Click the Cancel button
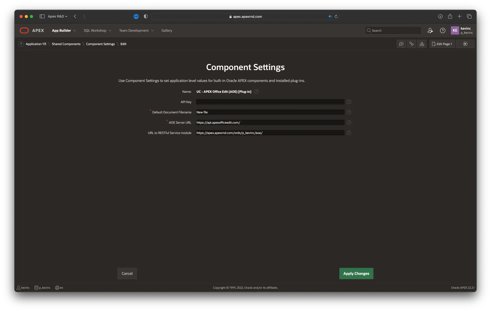The height and width of the screenshot is (311, 491). point(127,273)
